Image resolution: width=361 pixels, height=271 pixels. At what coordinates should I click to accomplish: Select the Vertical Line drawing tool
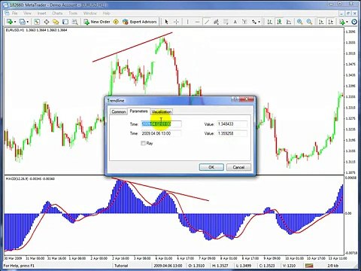tap(187, 22)
